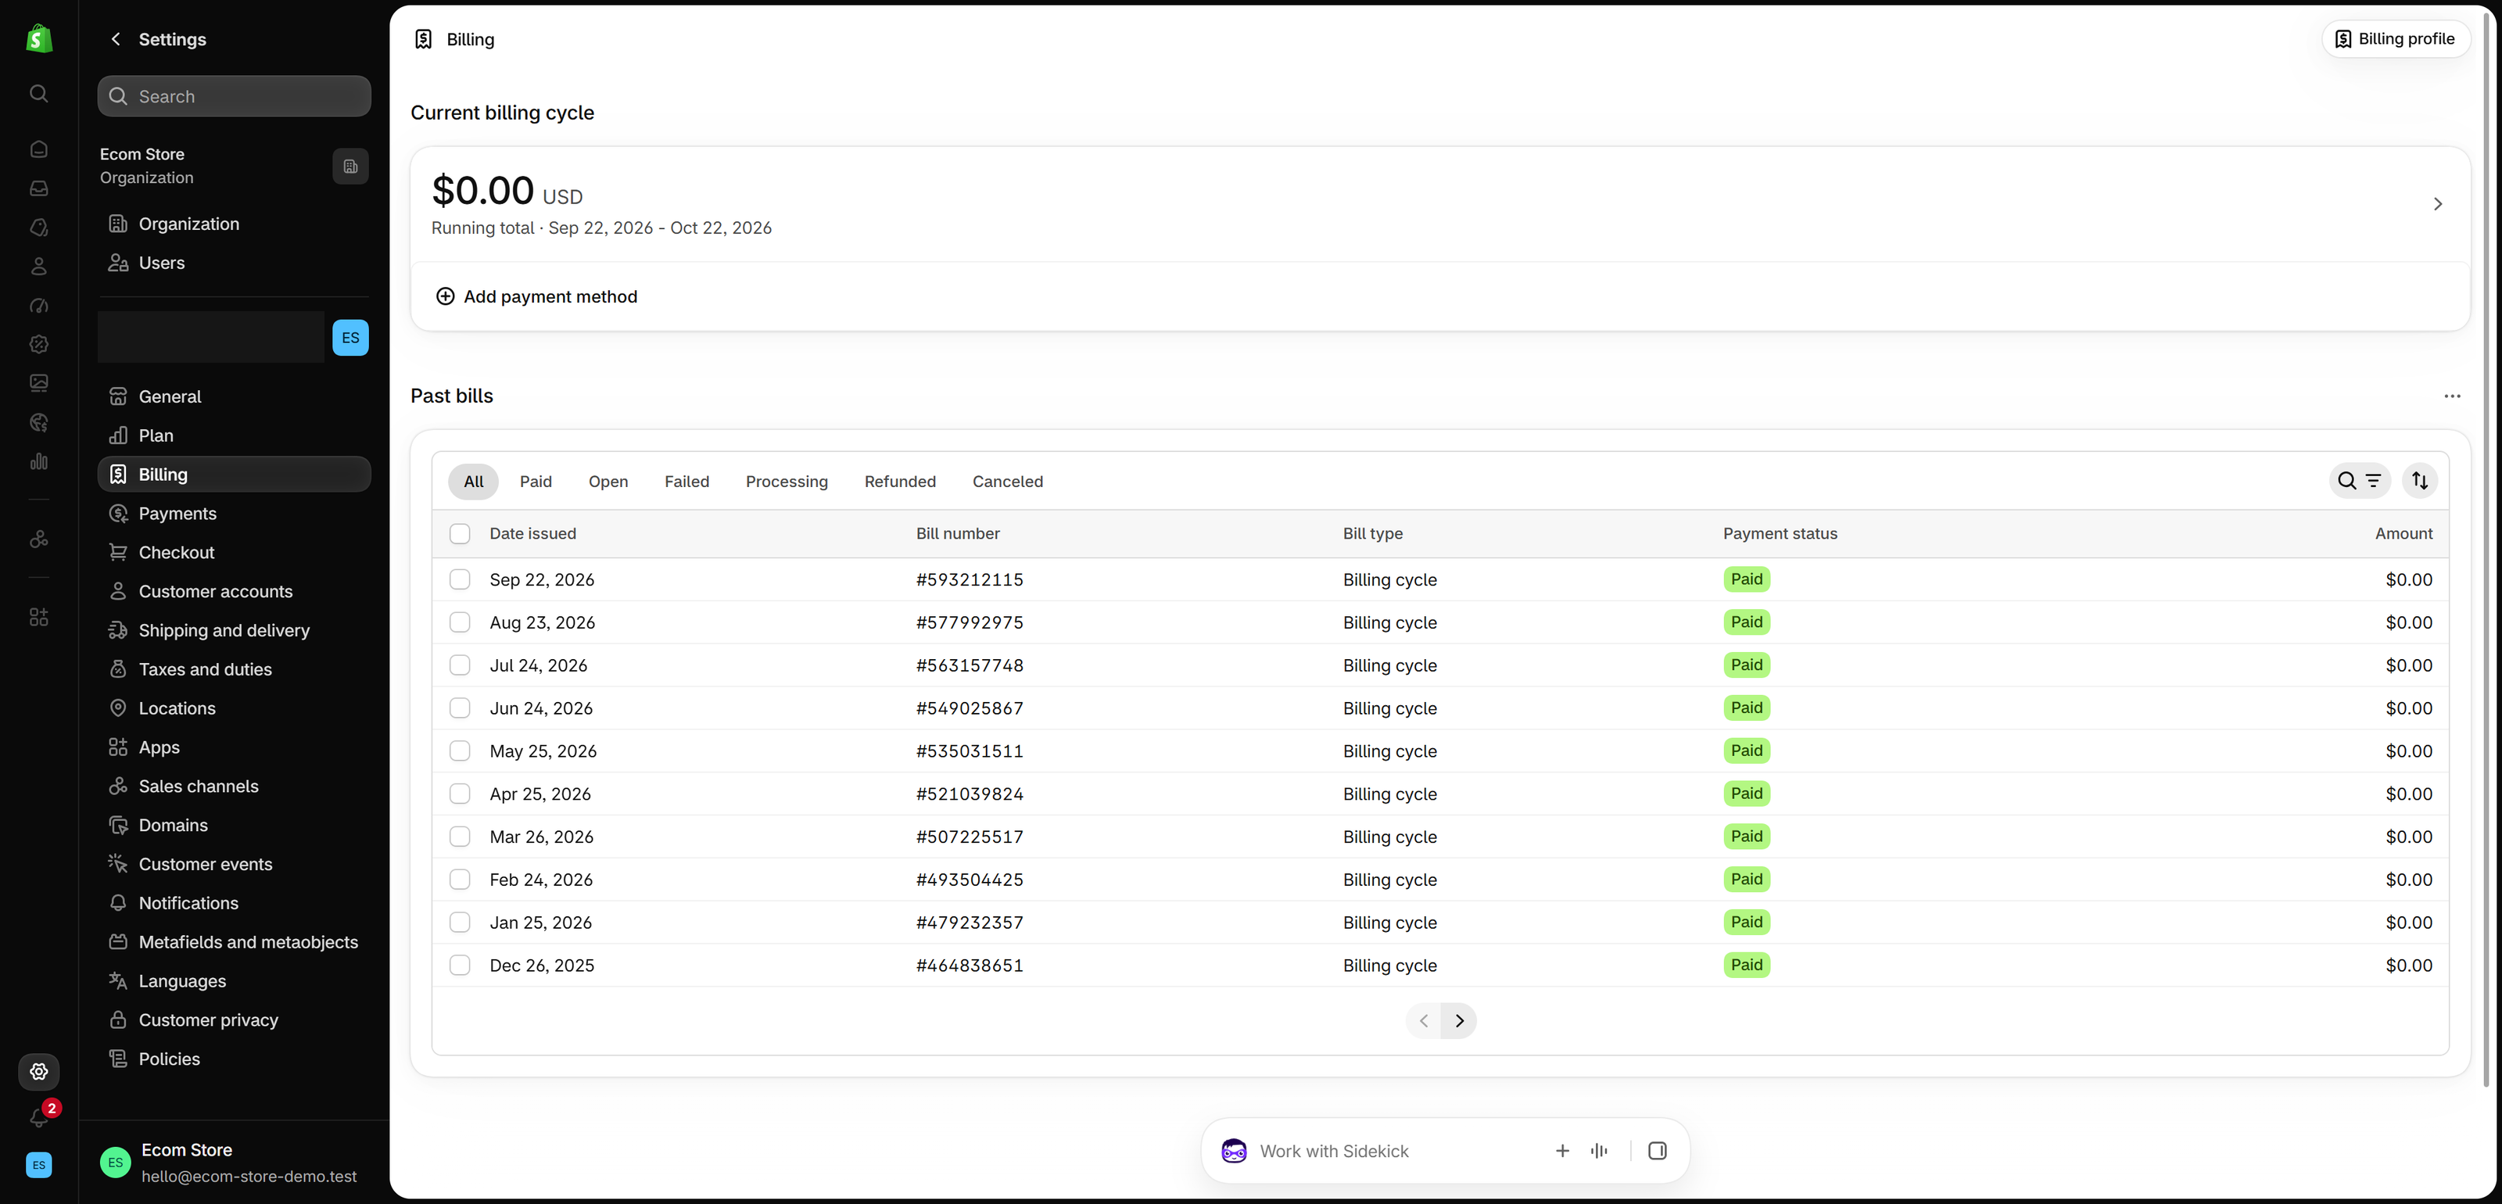
Task: Open Customer privacy settings
Action: (x=234, y=1019)
